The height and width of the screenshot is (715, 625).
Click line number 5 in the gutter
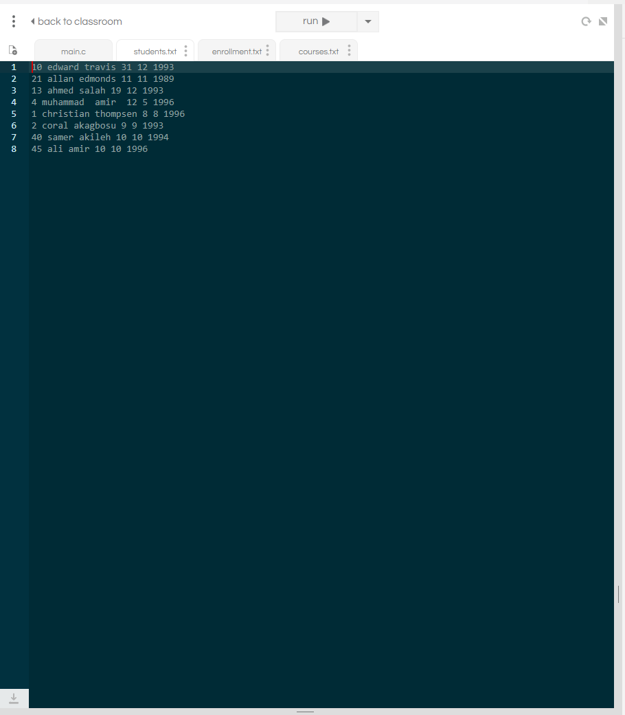click(x=14, y=113)
